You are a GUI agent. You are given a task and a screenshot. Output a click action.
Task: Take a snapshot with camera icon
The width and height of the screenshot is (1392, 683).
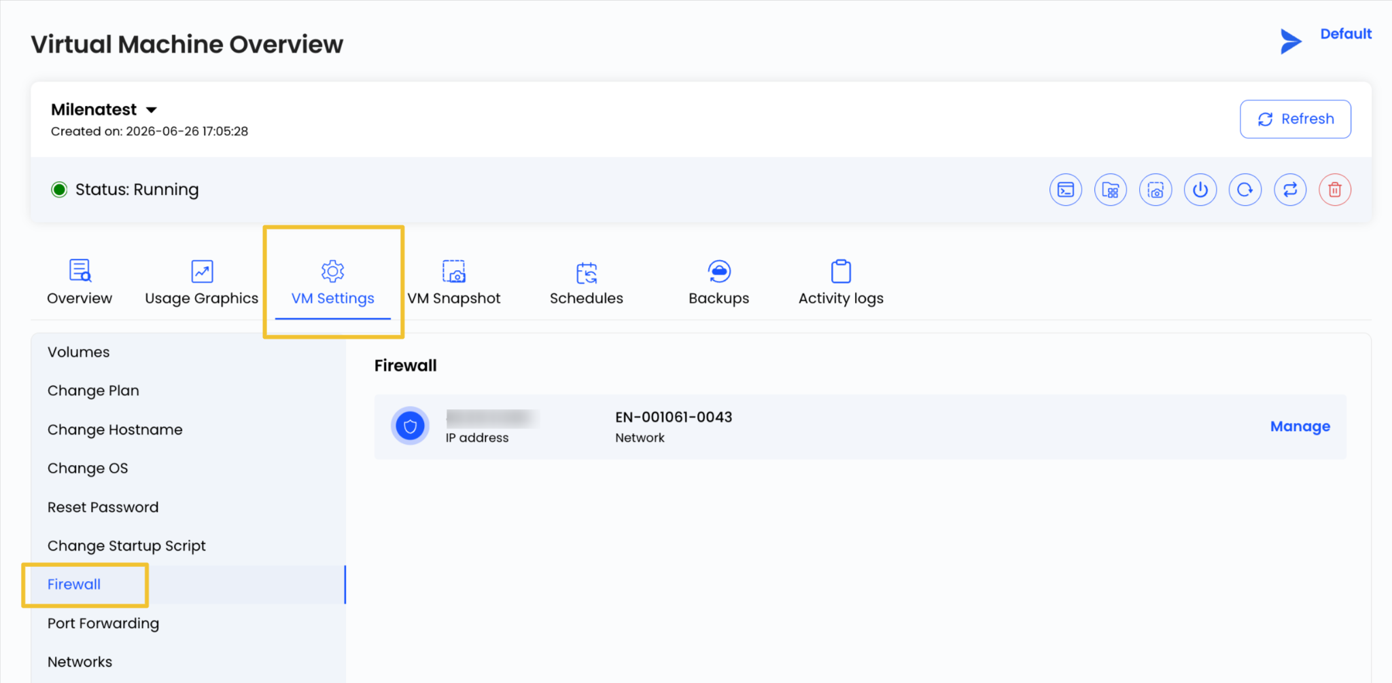1155,189
